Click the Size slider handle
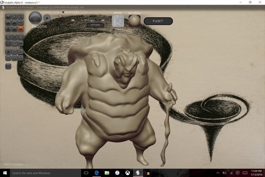This screenshot has height=177, width=265. (x=61, y=16)
